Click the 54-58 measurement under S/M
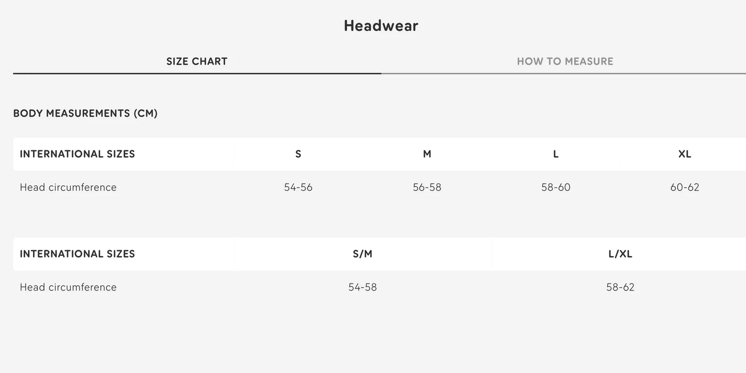 point(363,288)
